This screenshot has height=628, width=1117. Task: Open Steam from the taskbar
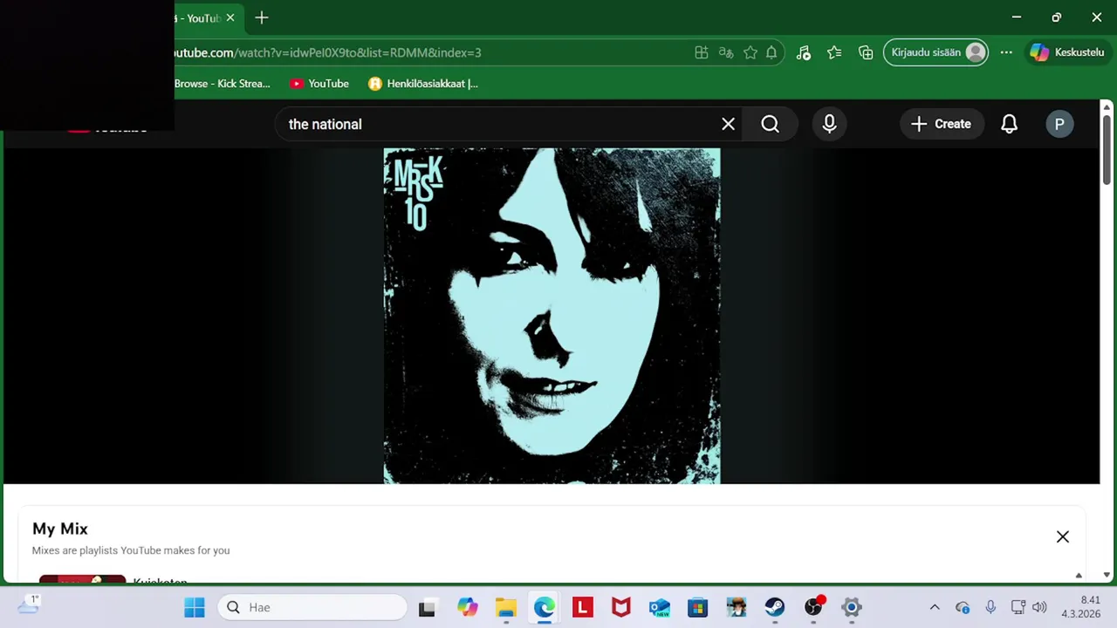pos(774,607)
